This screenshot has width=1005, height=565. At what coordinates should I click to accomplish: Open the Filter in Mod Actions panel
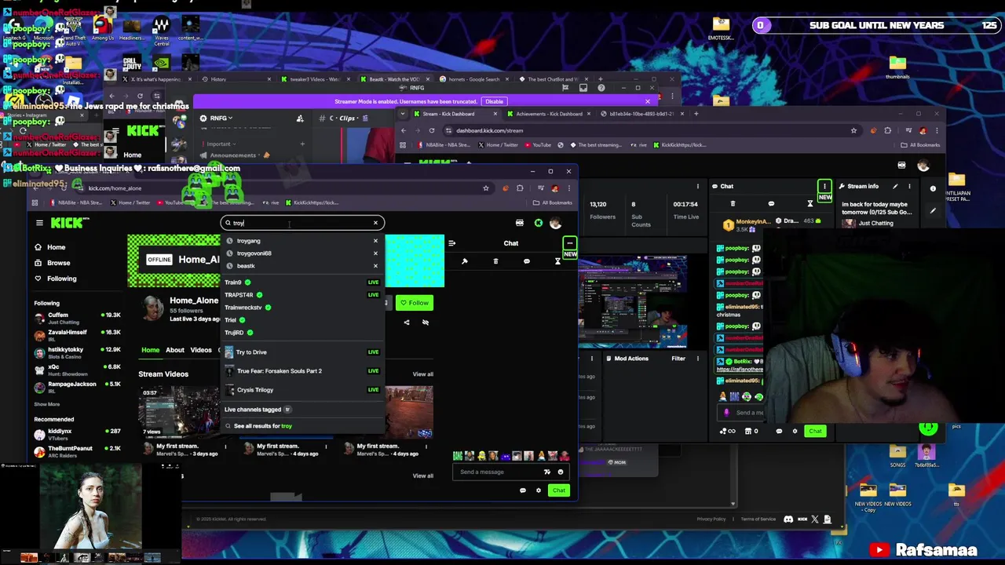coord(678,359)
